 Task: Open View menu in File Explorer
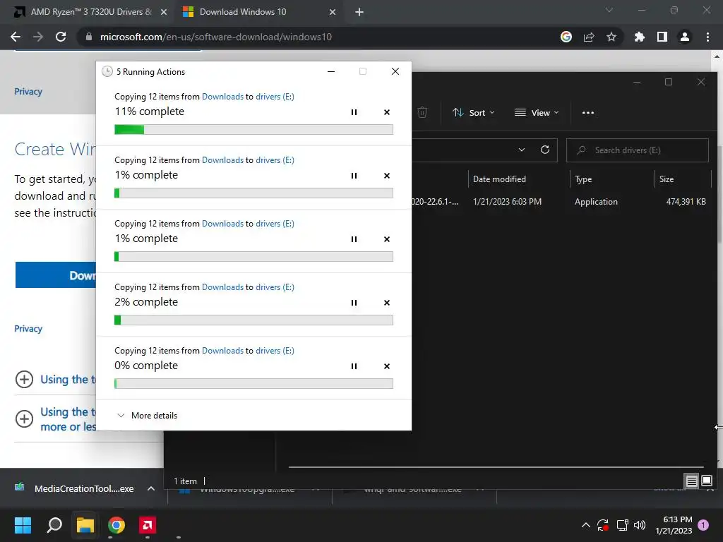pos(537,112)
